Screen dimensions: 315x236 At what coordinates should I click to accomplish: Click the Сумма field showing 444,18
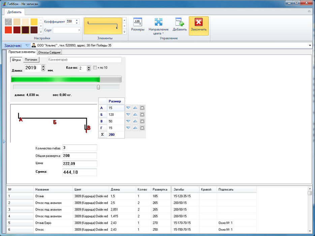click(x=80, y=172)
